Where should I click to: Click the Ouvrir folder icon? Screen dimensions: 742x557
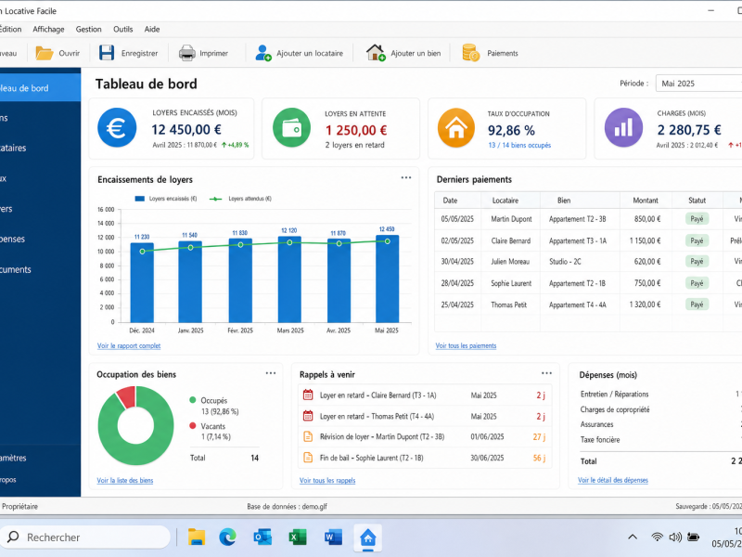(45, 53)
